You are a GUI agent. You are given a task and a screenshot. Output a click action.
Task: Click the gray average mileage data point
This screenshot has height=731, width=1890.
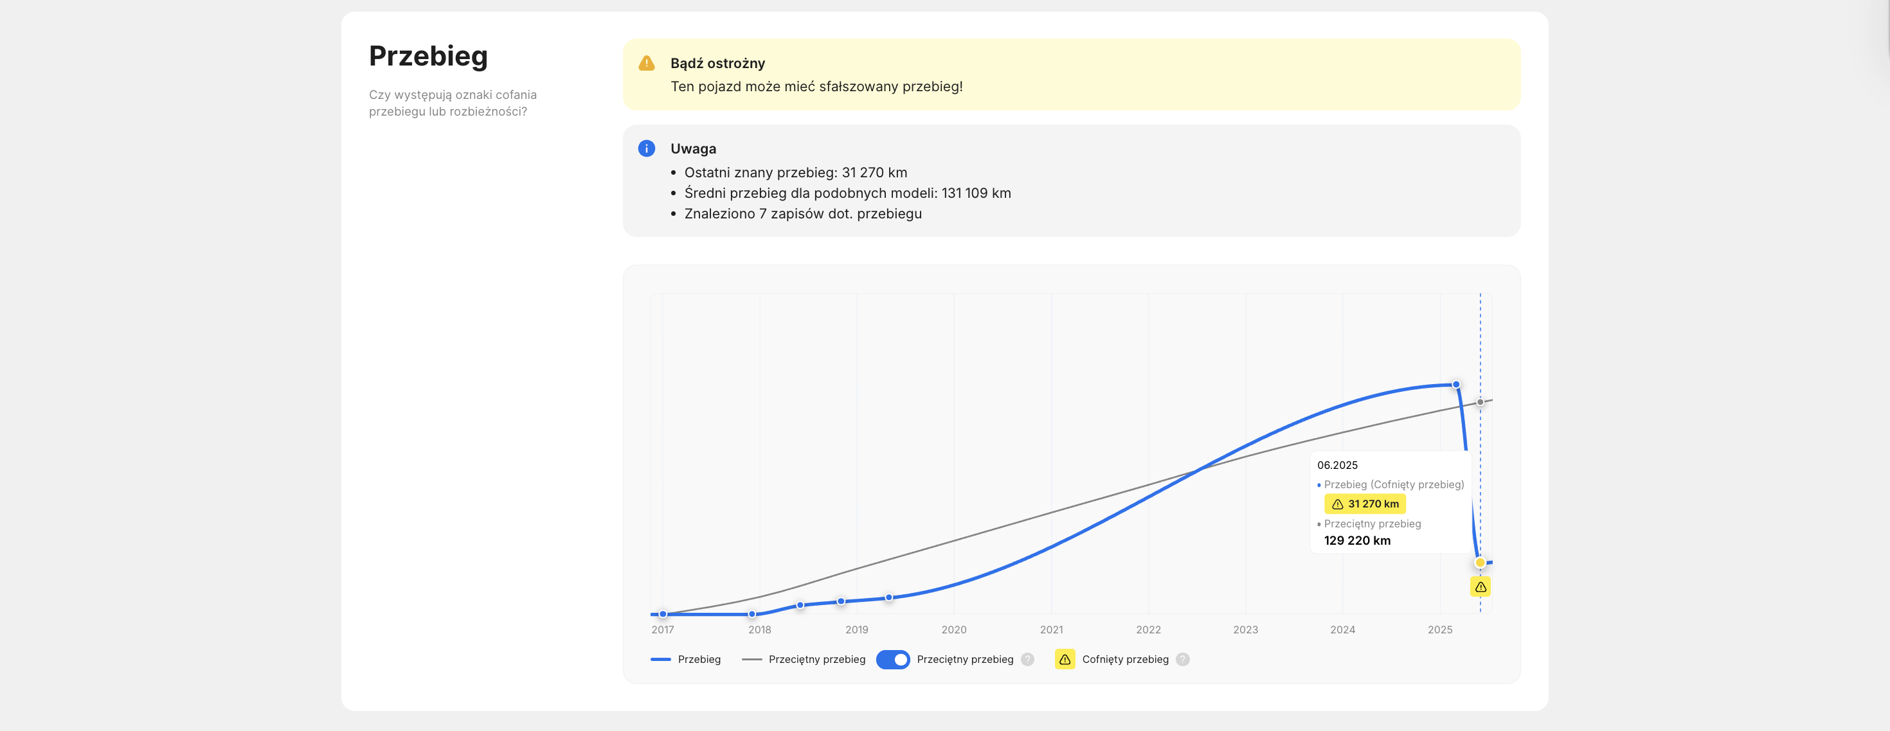click(x=1480, y=402)
